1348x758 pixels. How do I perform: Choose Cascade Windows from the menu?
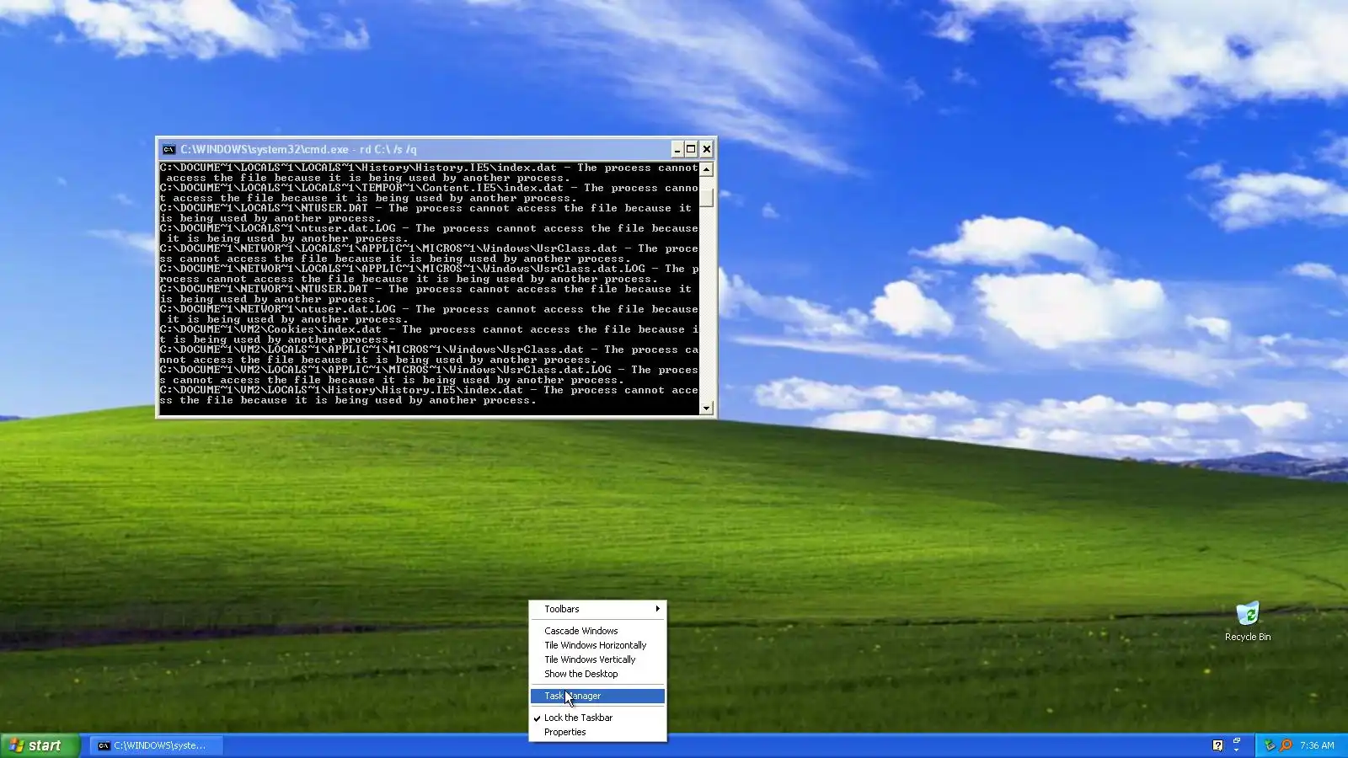[597, 631]
